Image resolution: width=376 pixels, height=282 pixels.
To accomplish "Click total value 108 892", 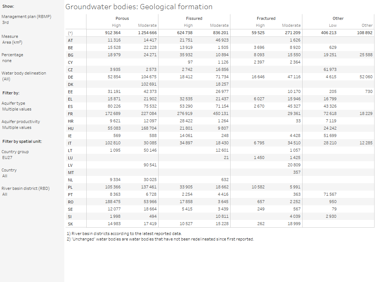I will point(365,33).
